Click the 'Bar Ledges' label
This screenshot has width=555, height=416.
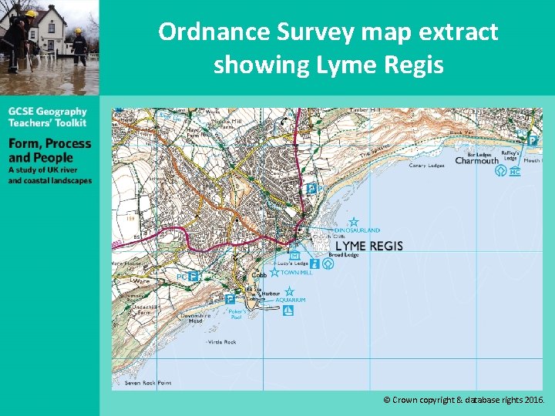(x=479, y=155)
